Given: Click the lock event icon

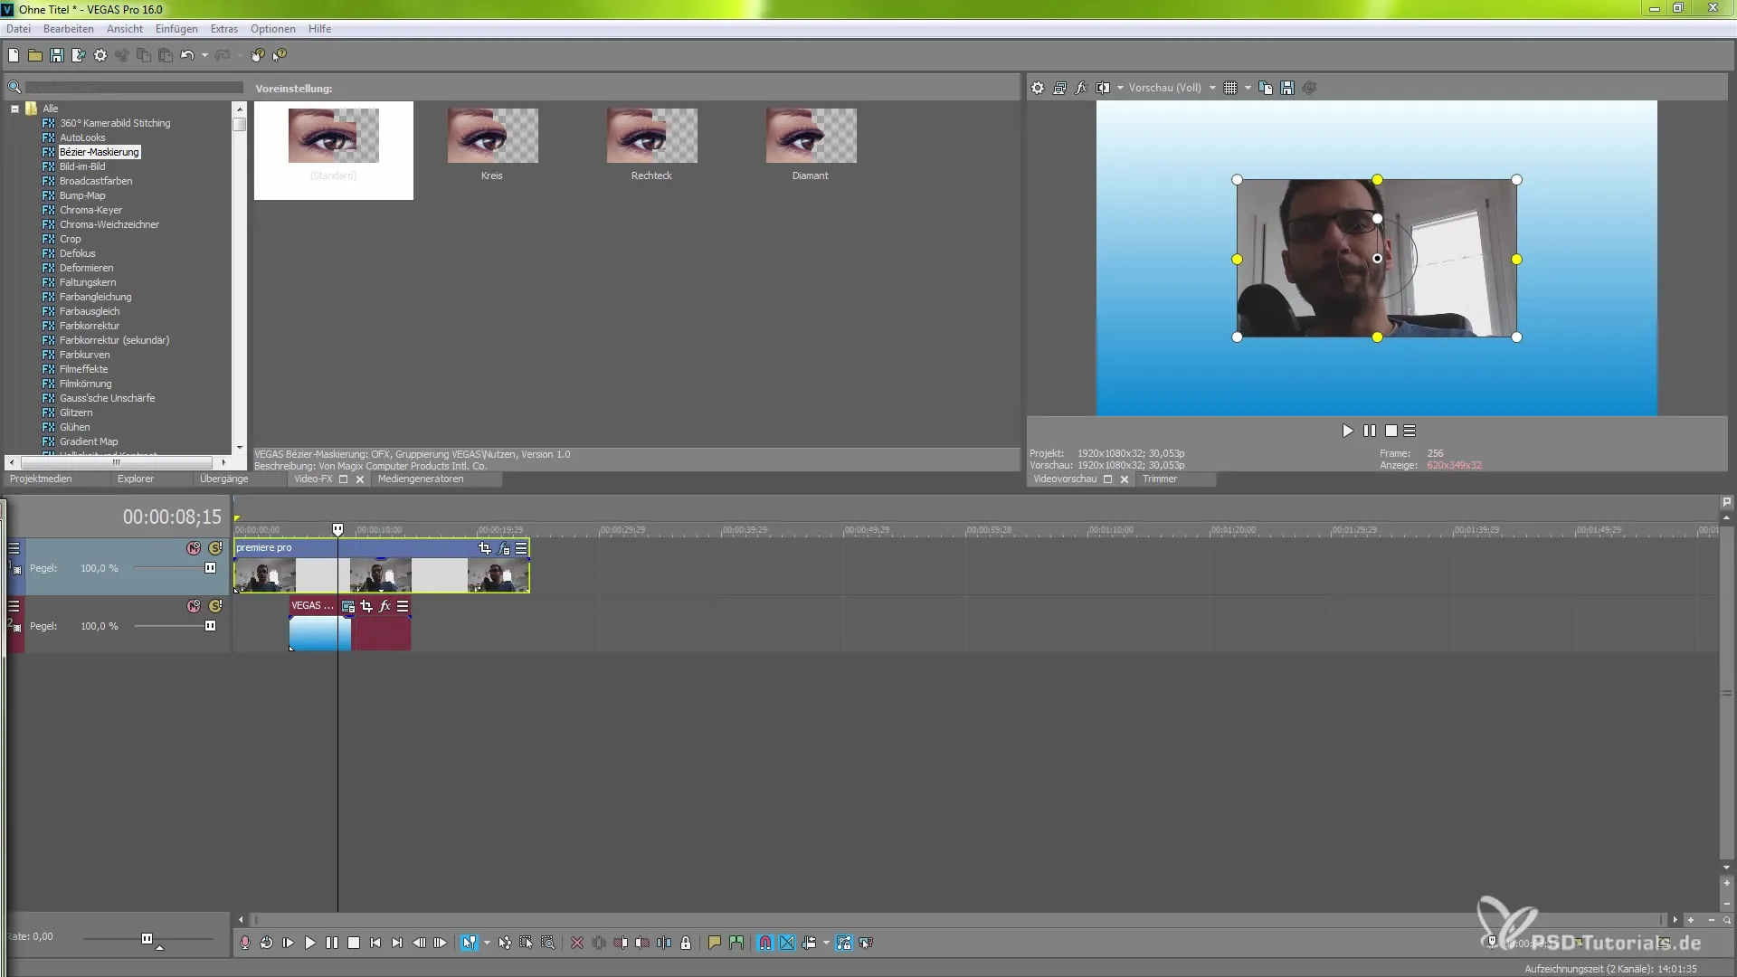Looking at the screenshot, I should tap(686, 943).
